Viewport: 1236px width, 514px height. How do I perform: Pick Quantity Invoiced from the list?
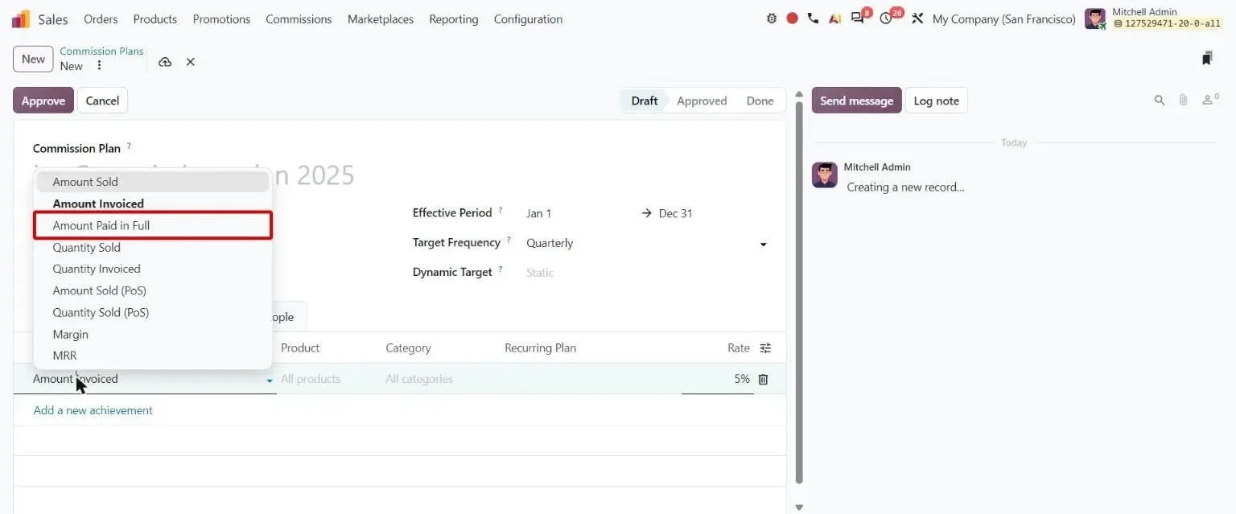[153, 269]
